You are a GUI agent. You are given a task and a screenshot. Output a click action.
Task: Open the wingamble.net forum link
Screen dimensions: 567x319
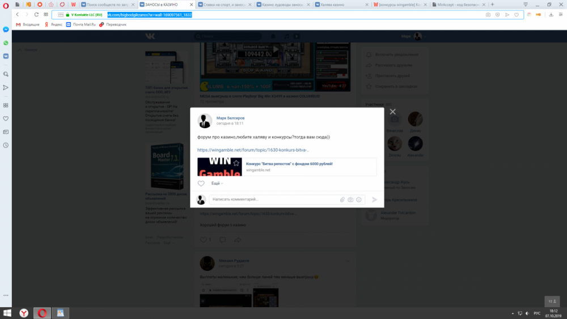(x=253, y=150)
